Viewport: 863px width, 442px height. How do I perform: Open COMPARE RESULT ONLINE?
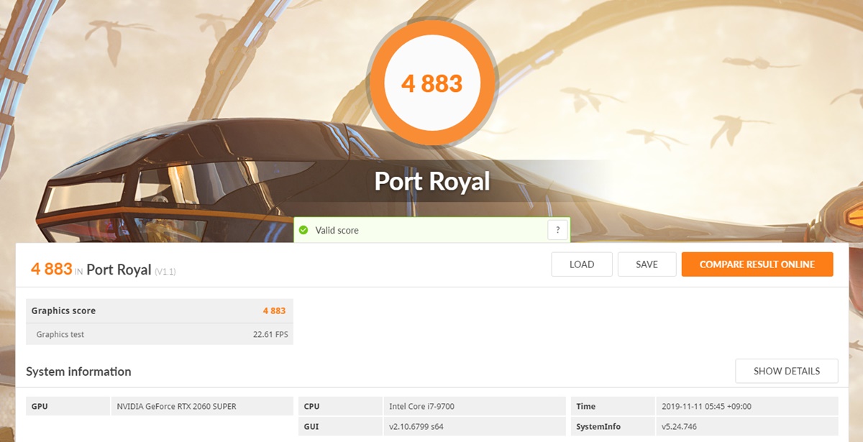pyautogui.click(x=757, y=264)
